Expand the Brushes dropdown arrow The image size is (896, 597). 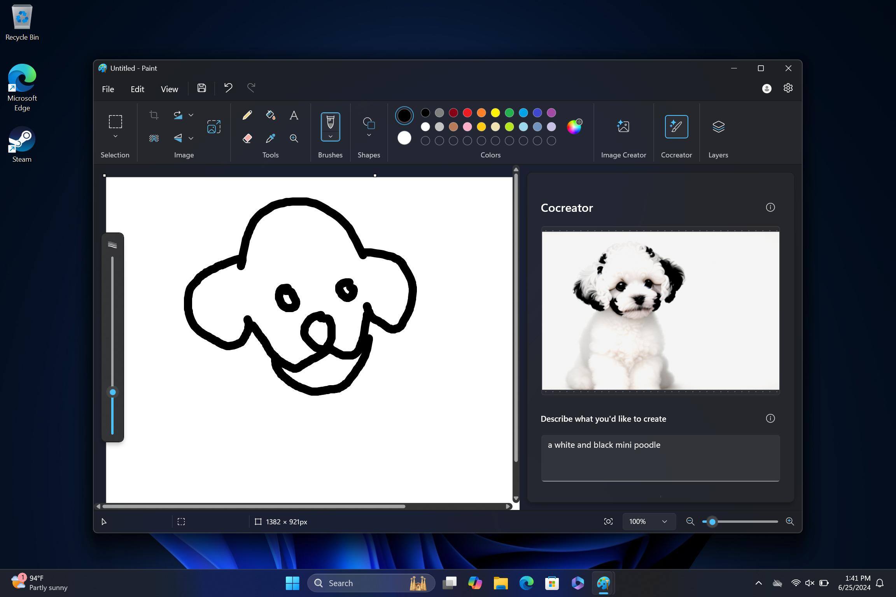pyautogui.click(x=330, y=136)
